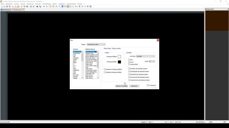Enable the Kursiv checkbox

click(129, 62)
